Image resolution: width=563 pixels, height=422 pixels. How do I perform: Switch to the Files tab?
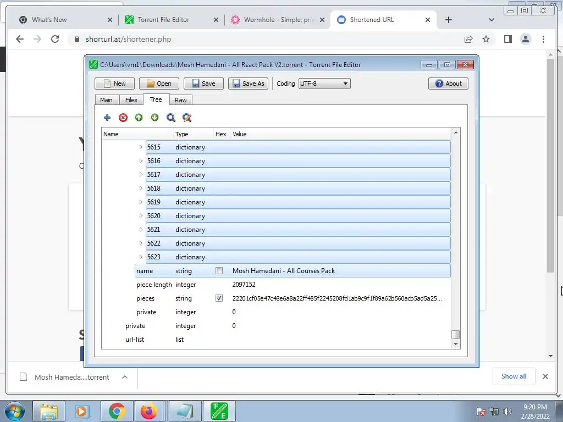[x=131, y=100]
